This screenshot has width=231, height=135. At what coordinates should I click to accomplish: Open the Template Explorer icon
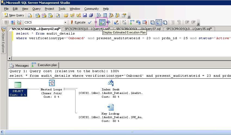pyautogui.click(x=118, y=15)
